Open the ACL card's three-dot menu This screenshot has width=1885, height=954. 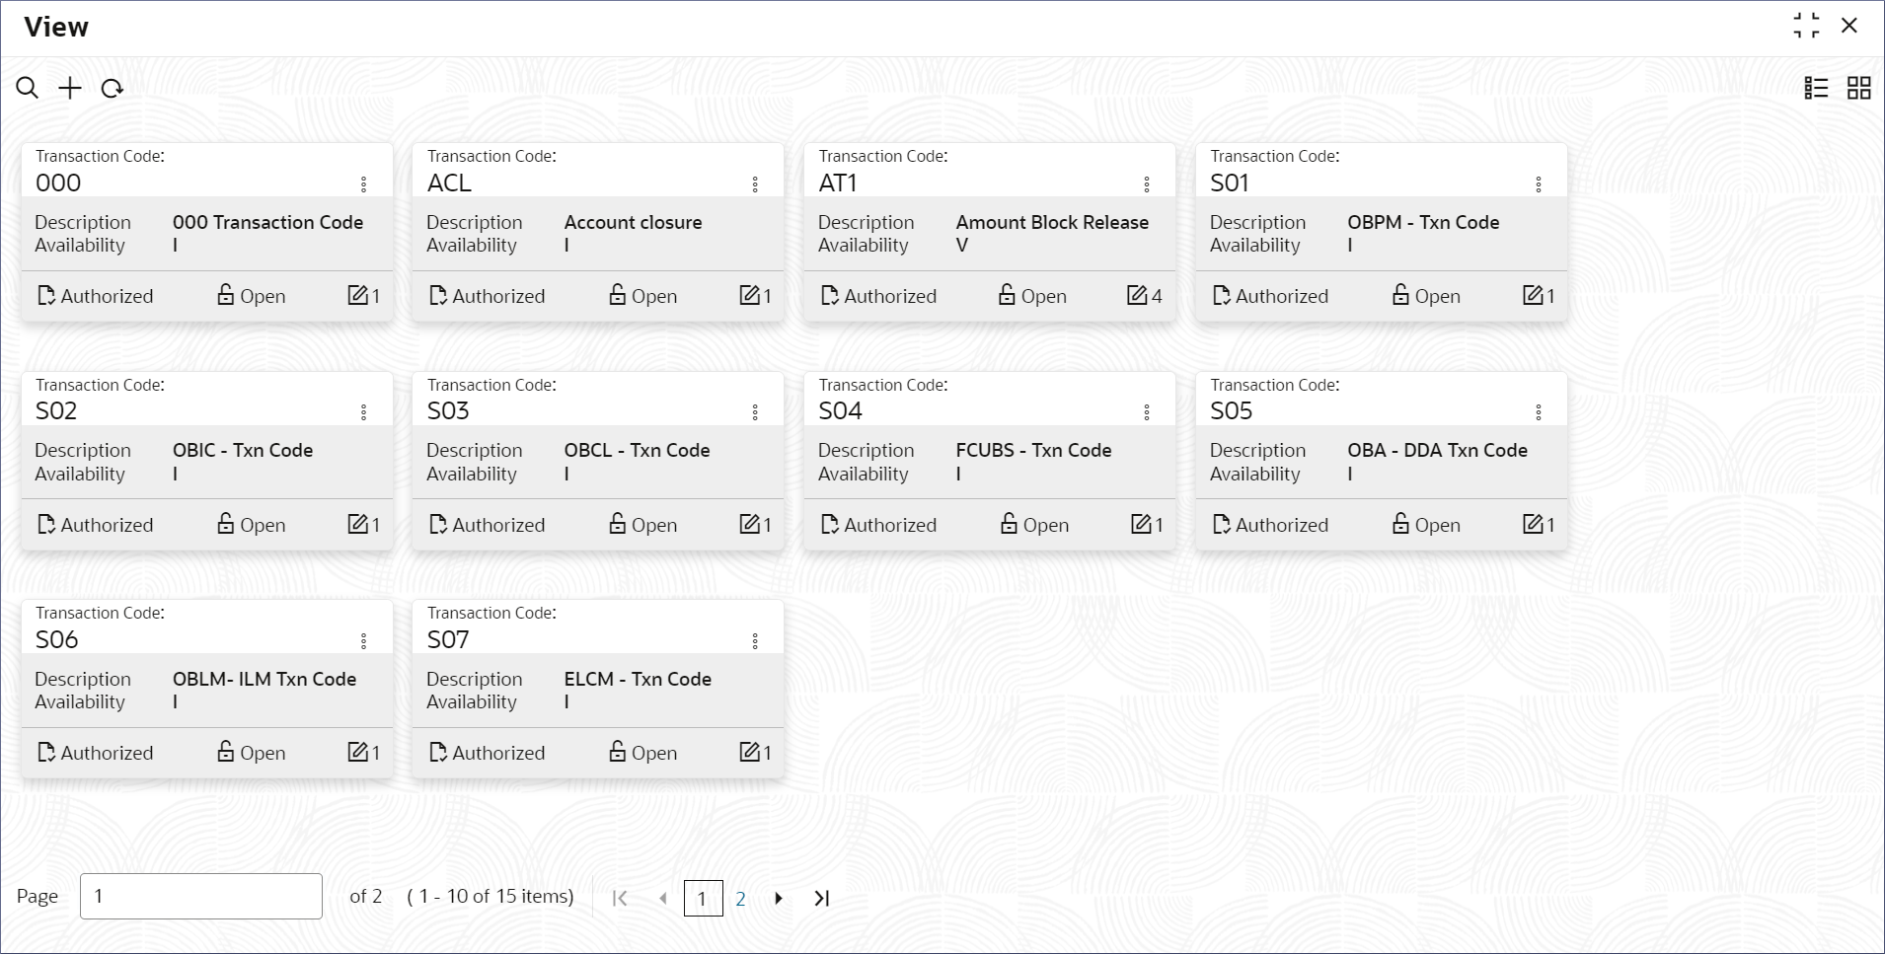tap(755, 184)
